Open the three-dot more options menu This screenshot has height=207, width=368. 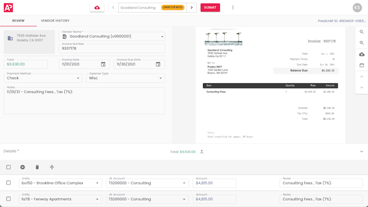tap(233, 8)
